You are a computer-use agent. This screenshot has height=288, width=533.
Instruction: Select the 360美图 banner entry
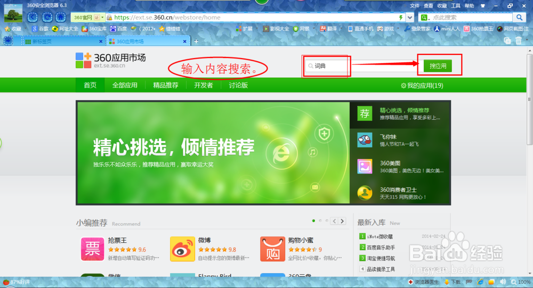pos(400,167)
